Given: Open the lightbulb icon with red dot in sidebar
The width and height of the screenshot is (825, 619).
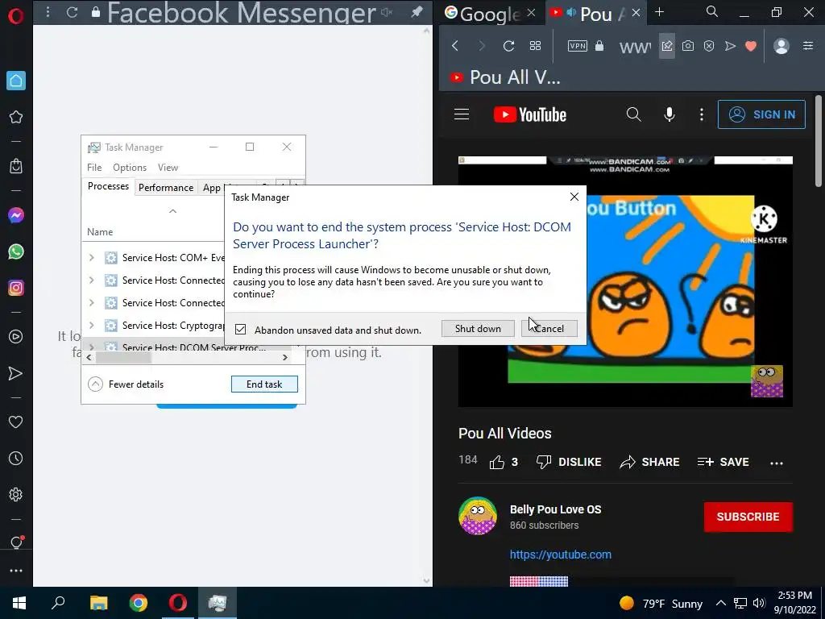Looking at the screenshot, I should (x=16, y=542).
